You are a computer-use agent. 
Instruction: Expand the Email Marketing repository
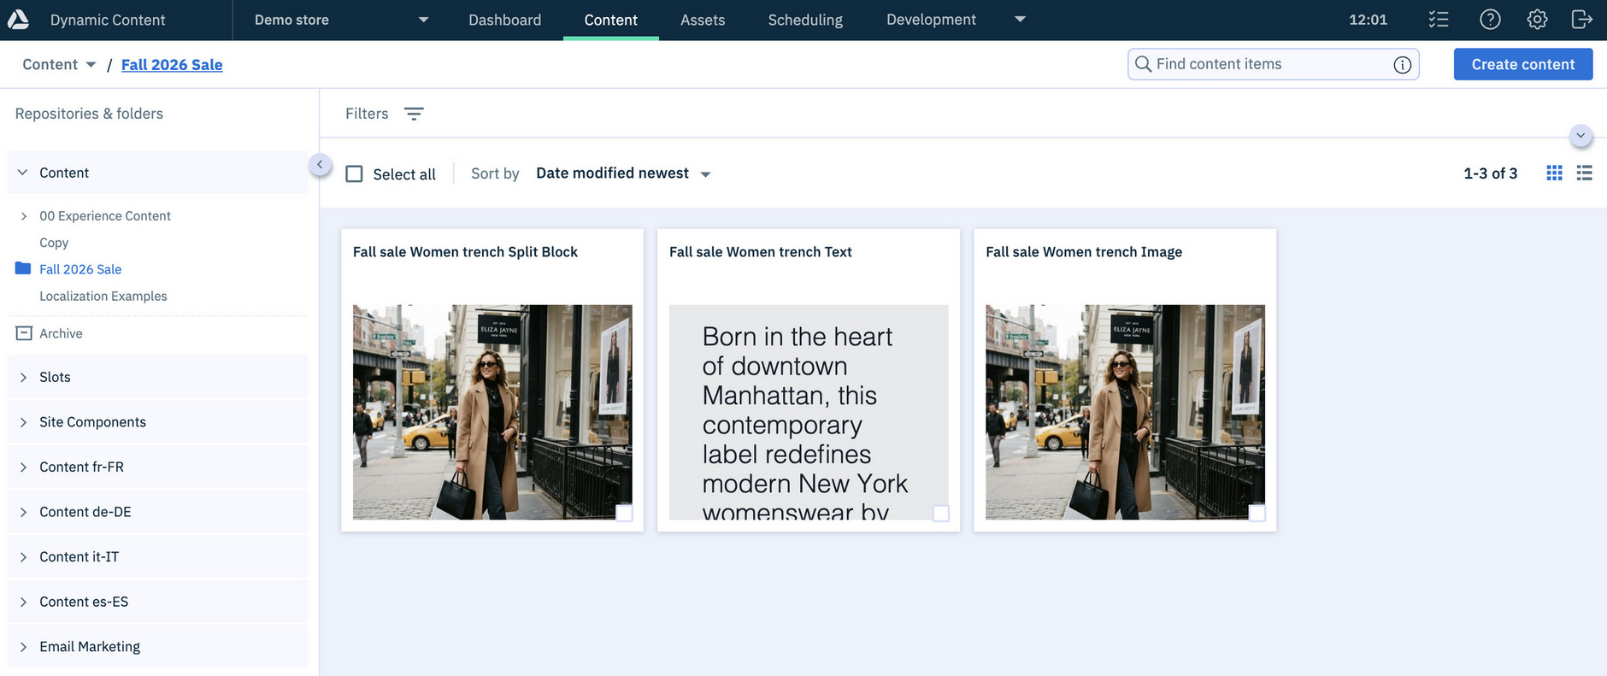pos(23,647)
